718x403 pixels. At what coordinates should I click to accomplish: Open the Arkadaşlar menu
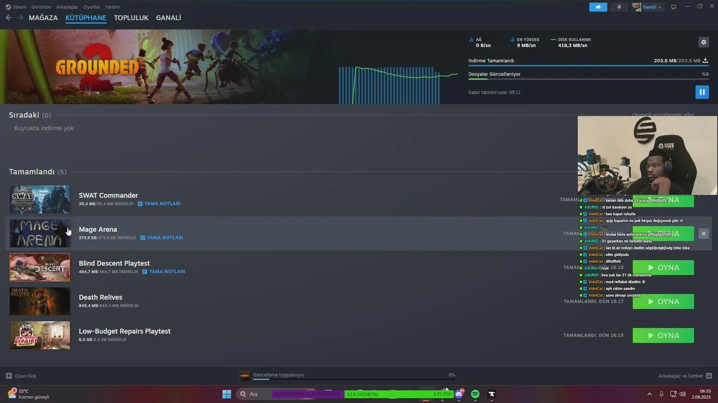[67, 7]
